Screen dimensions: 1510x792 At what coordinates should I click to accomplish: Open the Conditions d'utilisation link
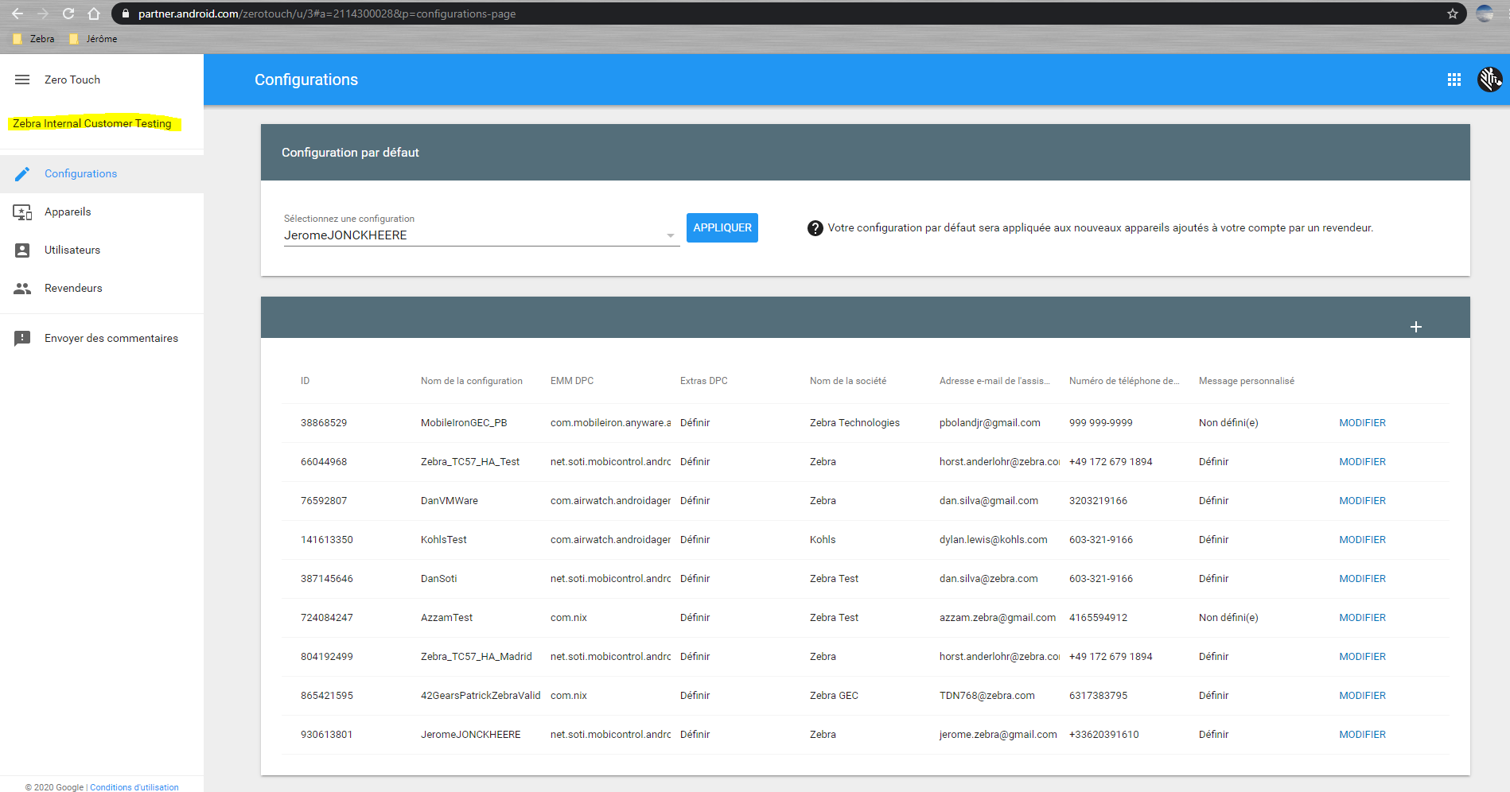[x=134, y=787]
